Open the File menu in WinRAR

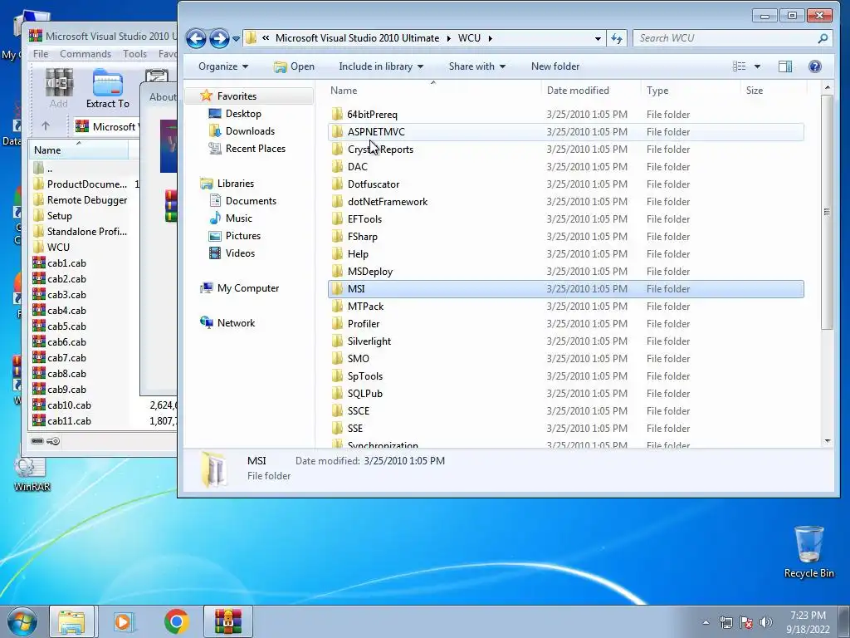tap(41, 54)
